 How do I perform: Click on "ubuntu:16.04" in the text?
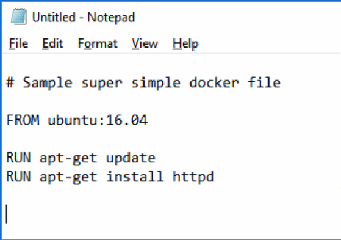pos(98,120)
